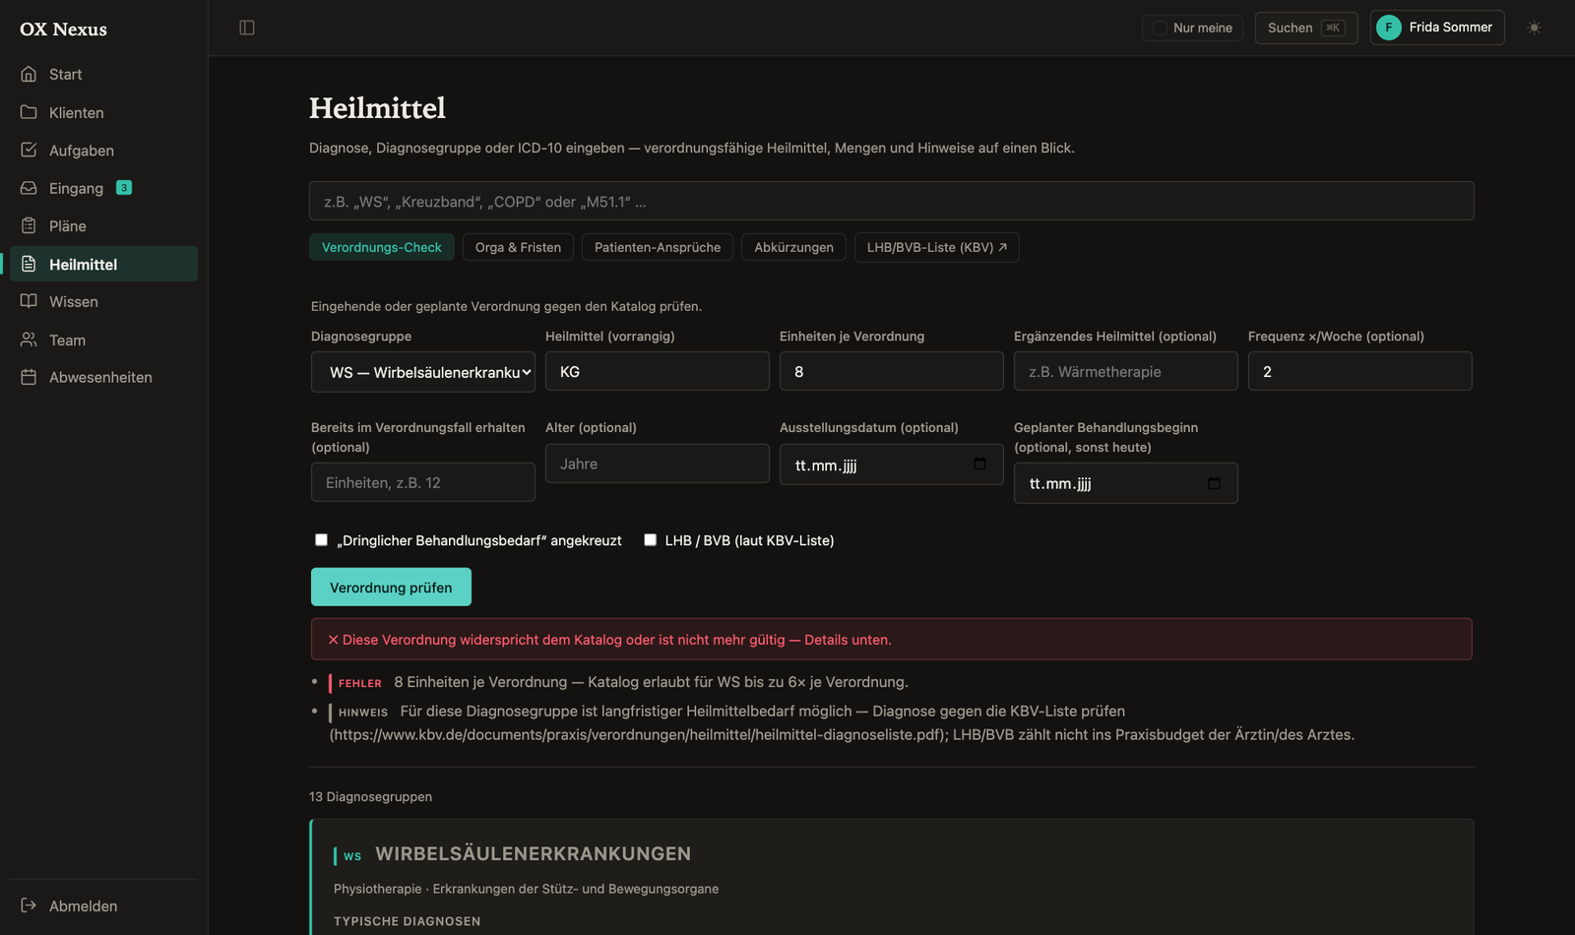Toggle the sidebar collapse icon
Screen dimensions: 1575x935
(247, 28)
